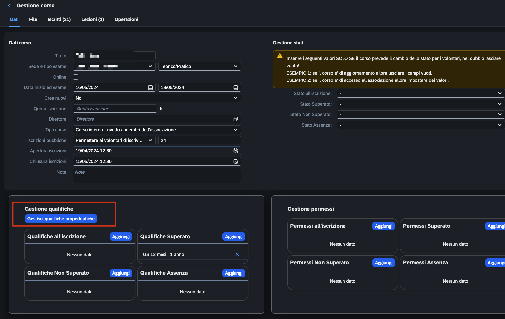Open calendar picker for exam date 18/05/2024
This screenshot has height=319, width=505.
pyautogui.click(x=235, y=87)
